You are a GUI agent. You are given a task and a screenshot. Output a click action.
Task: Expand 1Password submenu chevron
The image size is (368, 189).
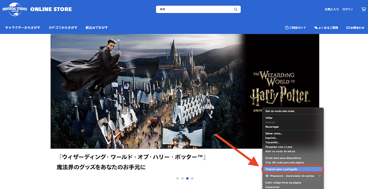(320, 176)
